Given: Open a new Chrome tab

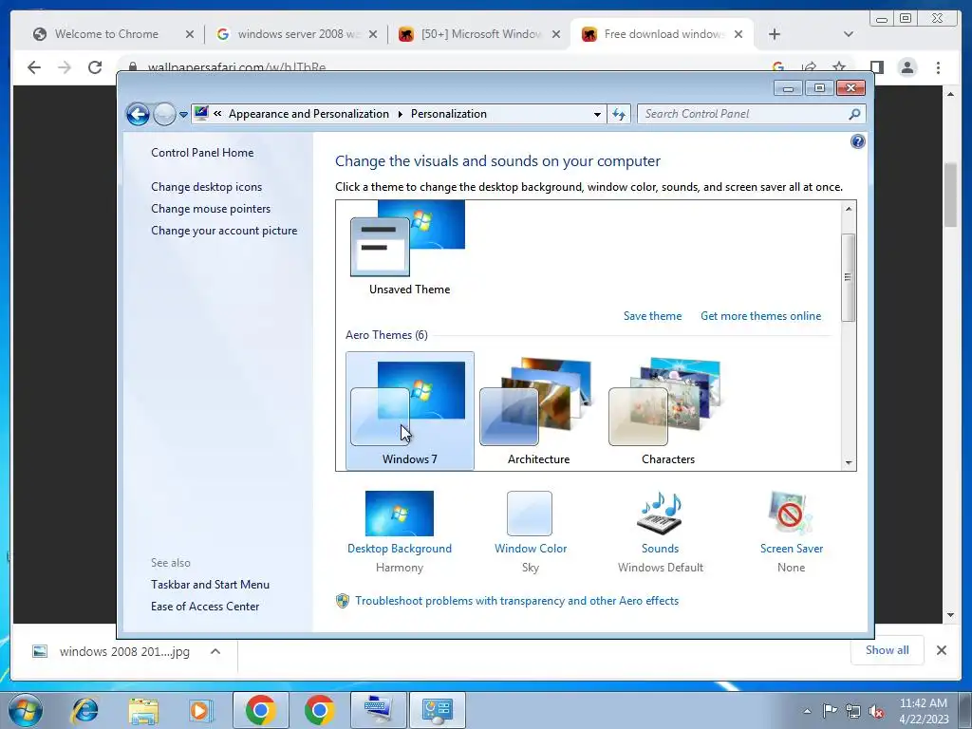Looking at the screenshot, I should point(775,34).
